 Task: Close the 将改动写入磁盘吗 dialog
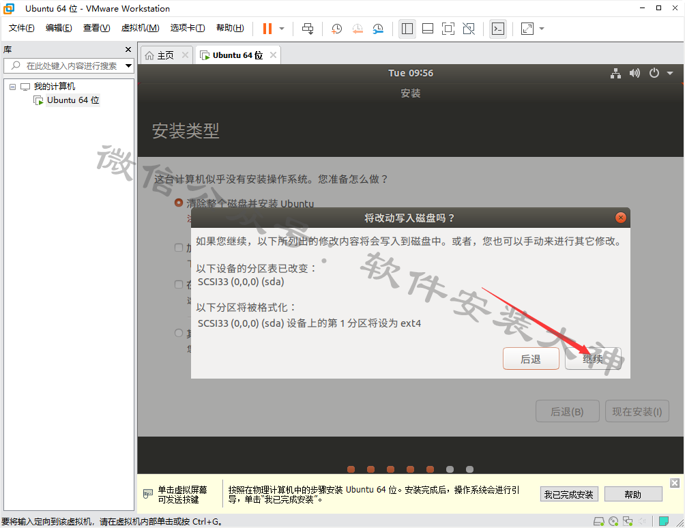point(620,218)
